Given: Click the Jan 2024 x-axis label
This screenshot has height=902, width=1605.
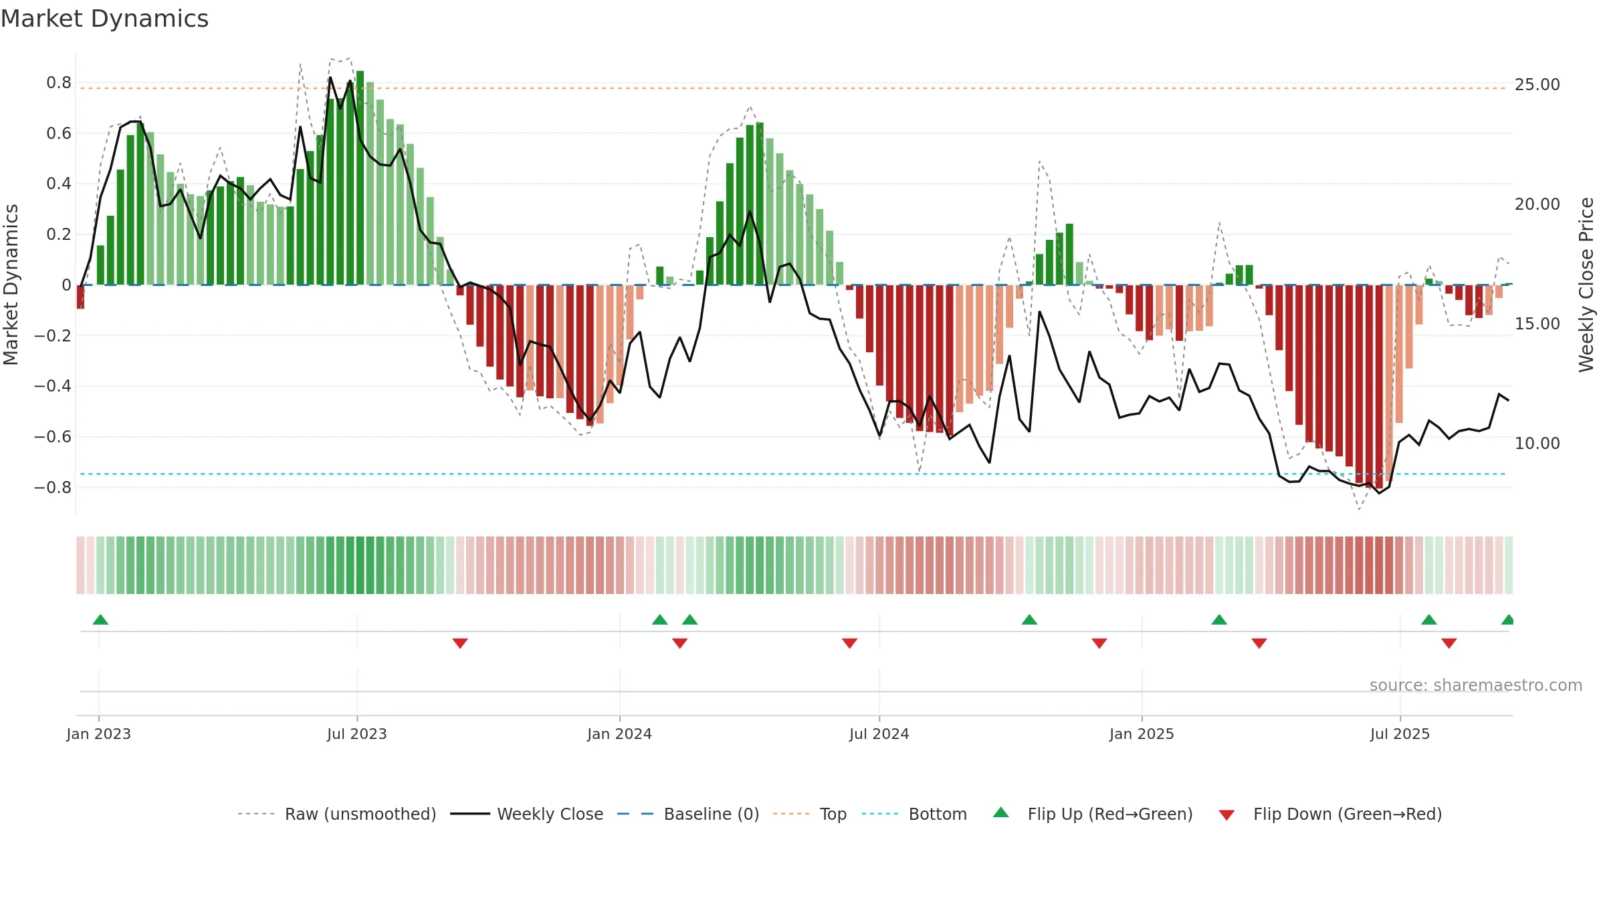Looking at the screenshot, I should click(620, 734).
